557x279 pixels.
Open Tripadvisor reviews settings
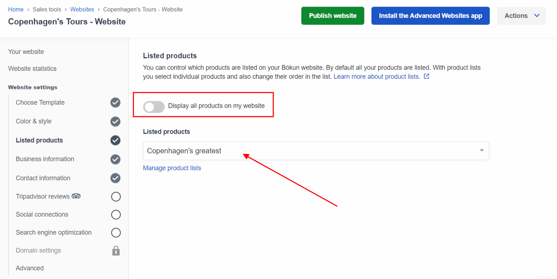click(43, 197)
